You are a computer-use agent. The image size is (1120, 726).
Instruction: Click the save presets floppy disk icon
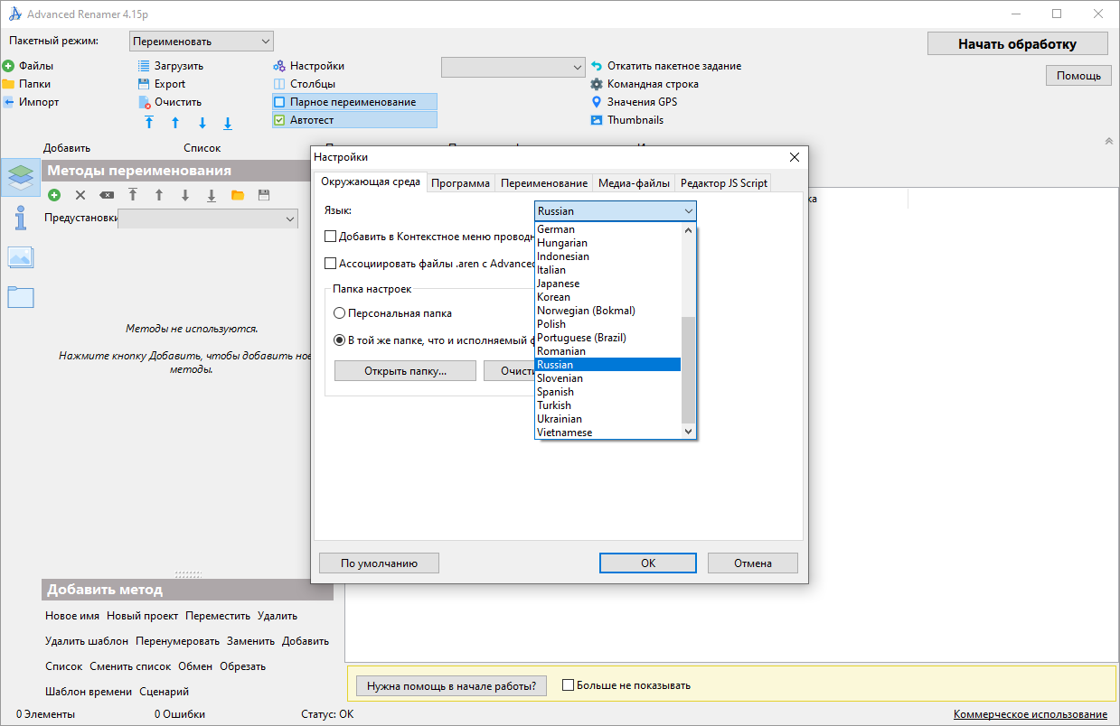point(264,195)
